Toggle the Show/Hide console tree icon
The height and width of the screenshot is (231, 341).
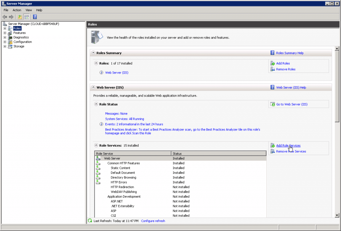point(27,17)
